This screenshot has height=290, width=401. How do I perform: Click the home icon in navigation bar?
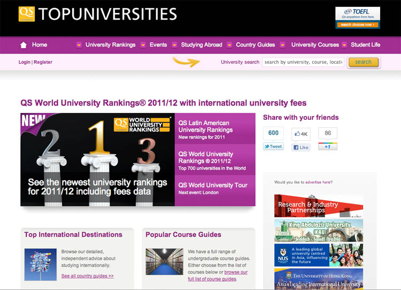click(x=24, y=45)
